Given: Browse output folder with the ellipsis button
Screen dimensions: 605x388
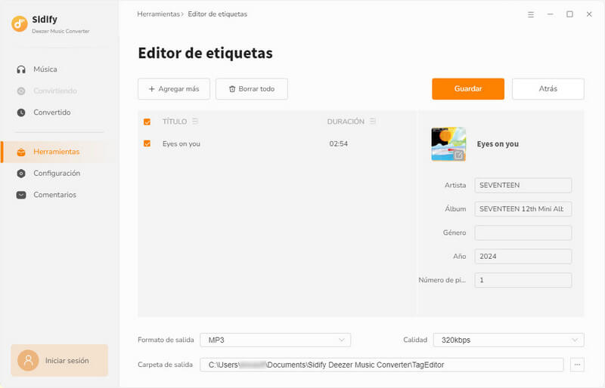Looking at the screenshot, I should point(577,365).
